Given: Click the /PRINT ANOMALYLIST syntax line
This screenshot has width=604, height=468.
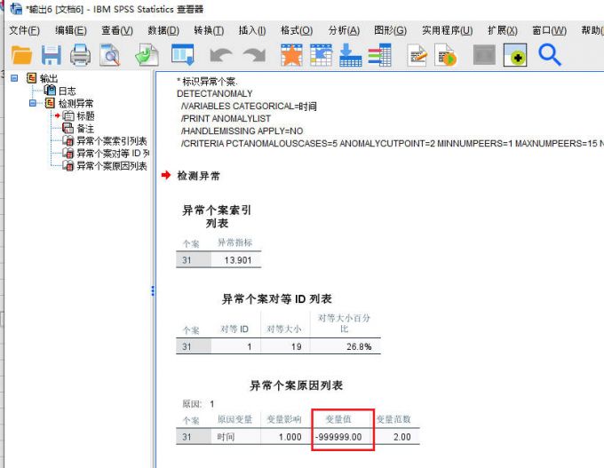Looking at the screenshot, I should tap(226, 118).
